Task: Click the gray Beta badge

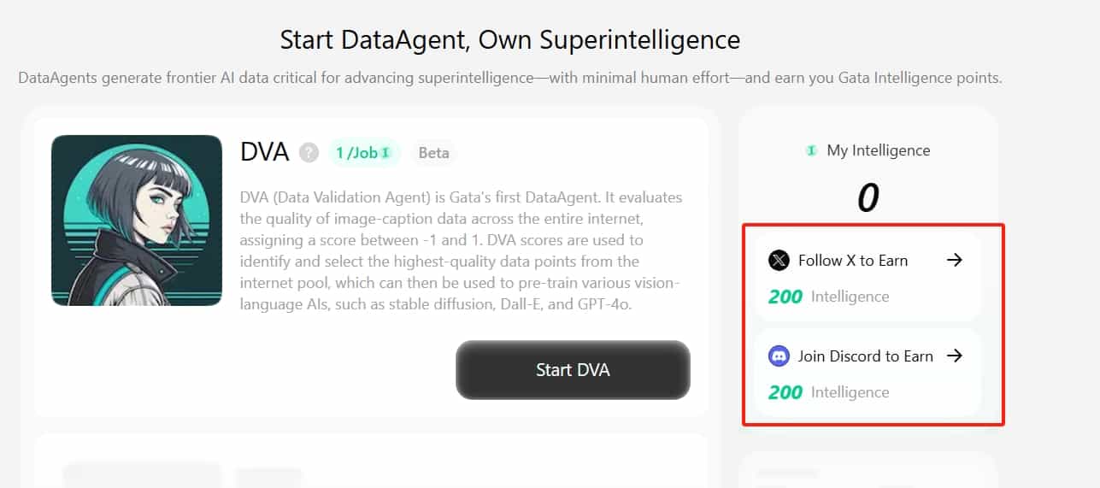Action: 434,153
